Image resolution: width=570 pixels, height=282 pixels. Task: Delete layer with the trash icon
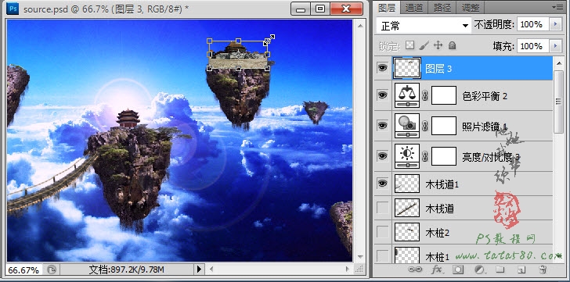[543, 270]
